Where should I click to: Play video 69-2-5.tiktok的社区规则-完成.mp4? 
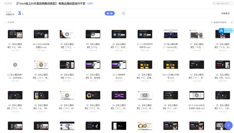197,95
